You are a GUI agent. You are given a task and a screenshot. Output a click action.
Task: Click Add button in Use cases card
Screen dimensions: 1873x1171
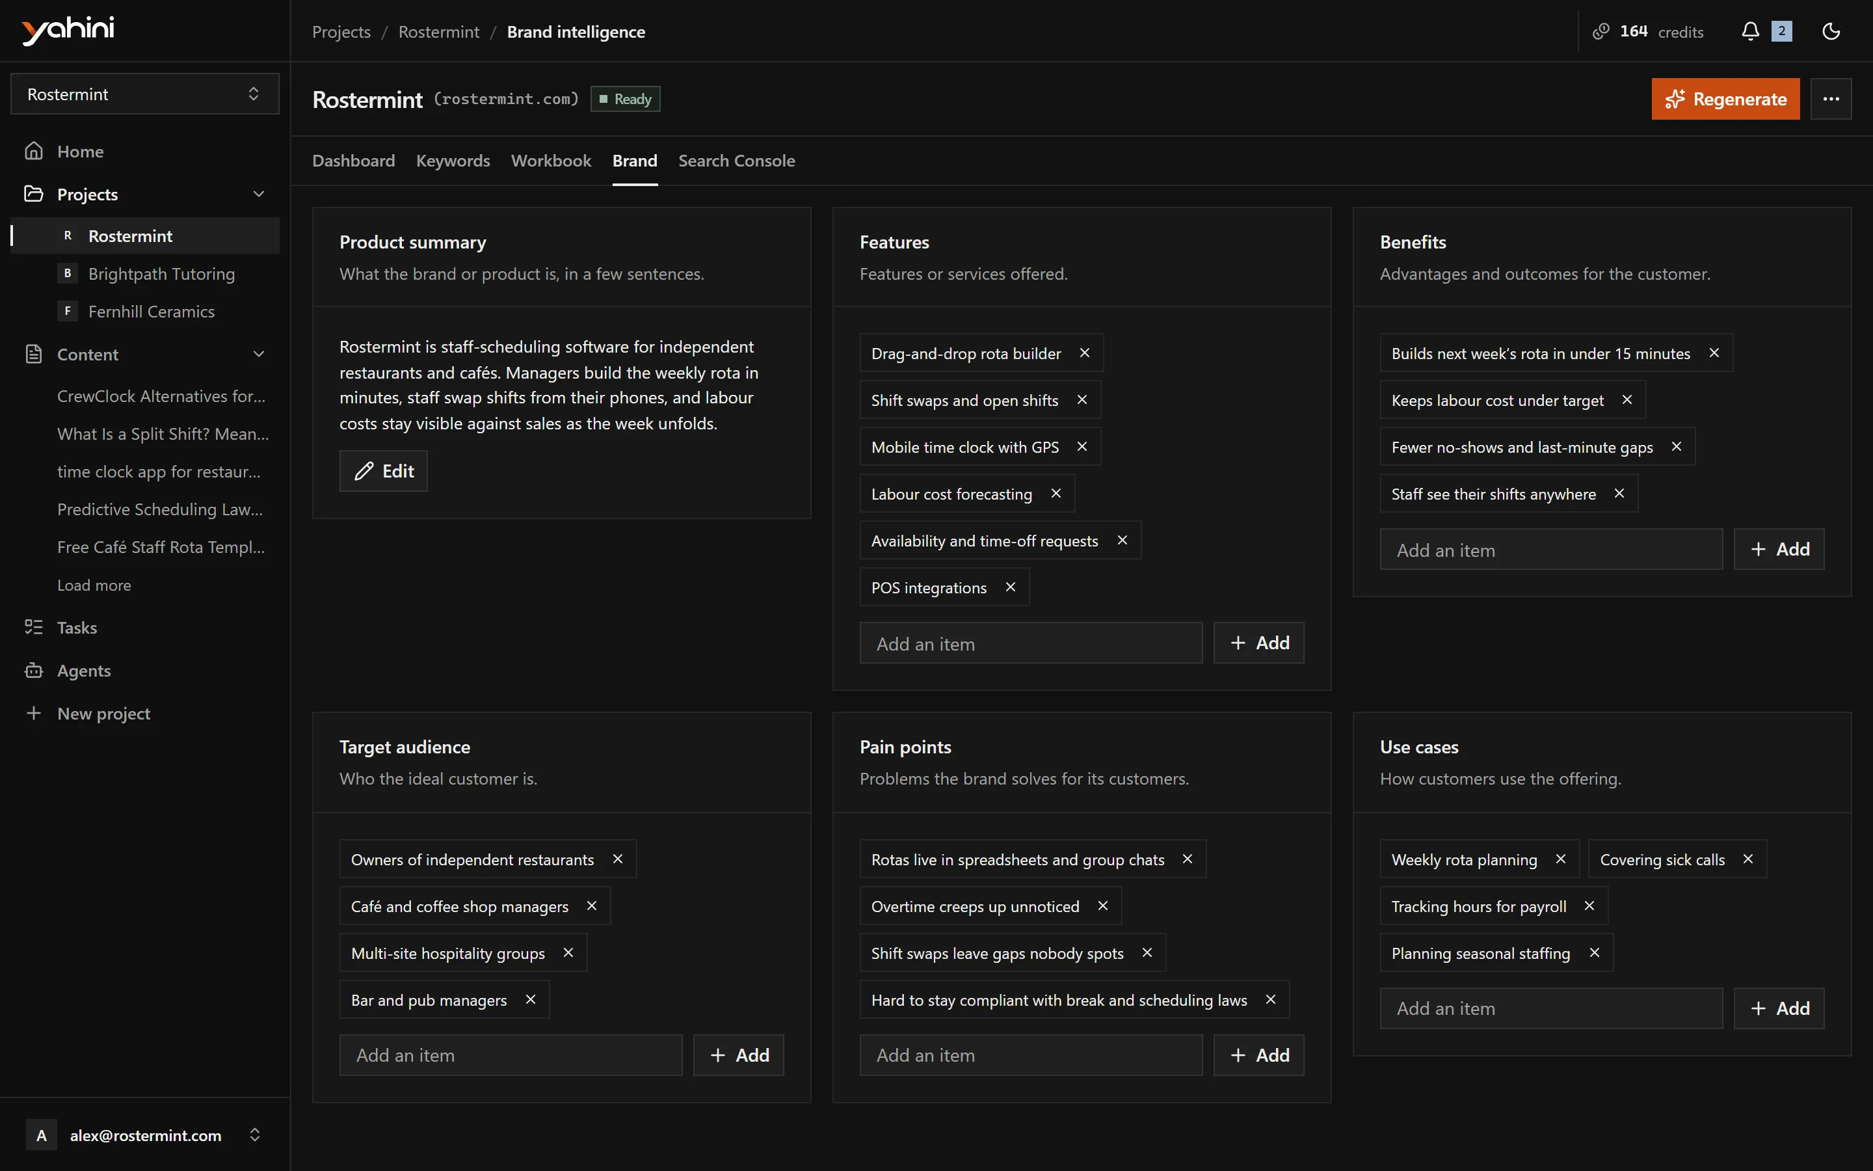(1779, 1008)
